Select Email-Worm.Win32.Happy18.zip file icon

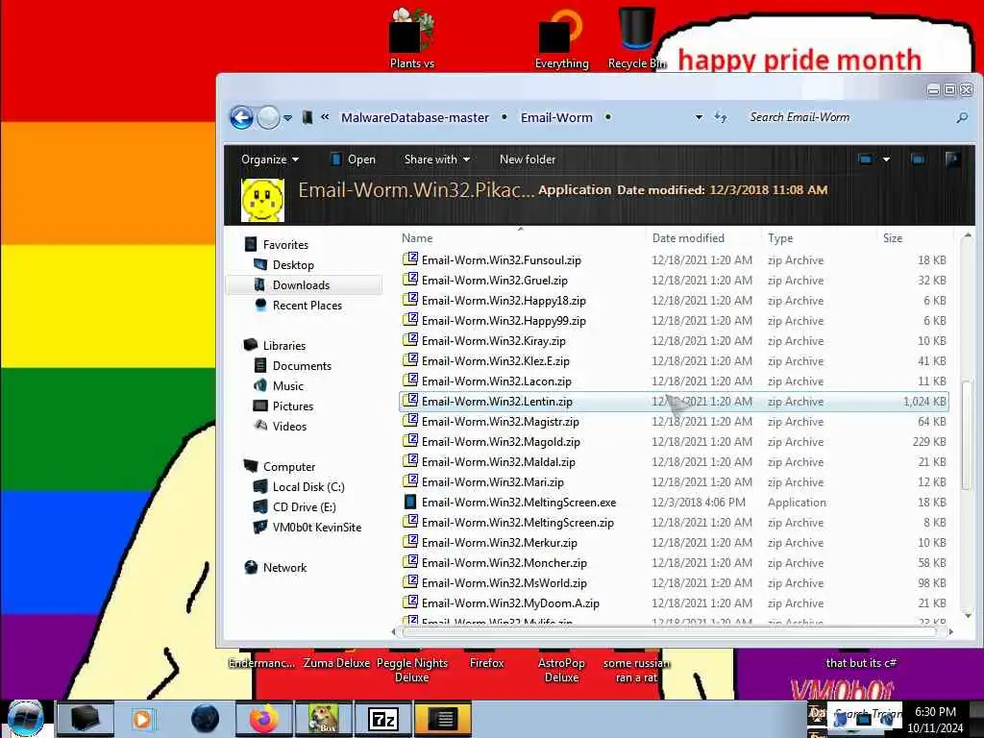pos(410,300)
